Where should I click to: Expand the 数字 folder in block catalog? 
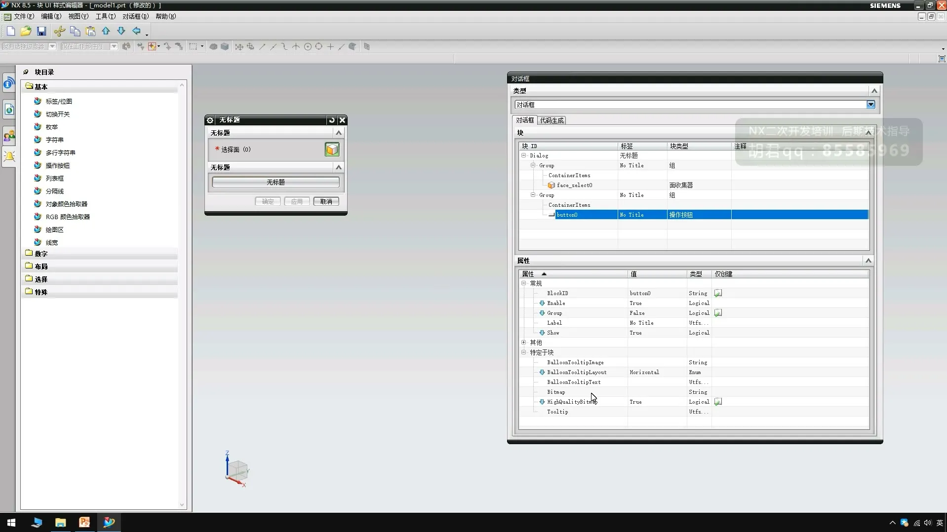point(41,254)
